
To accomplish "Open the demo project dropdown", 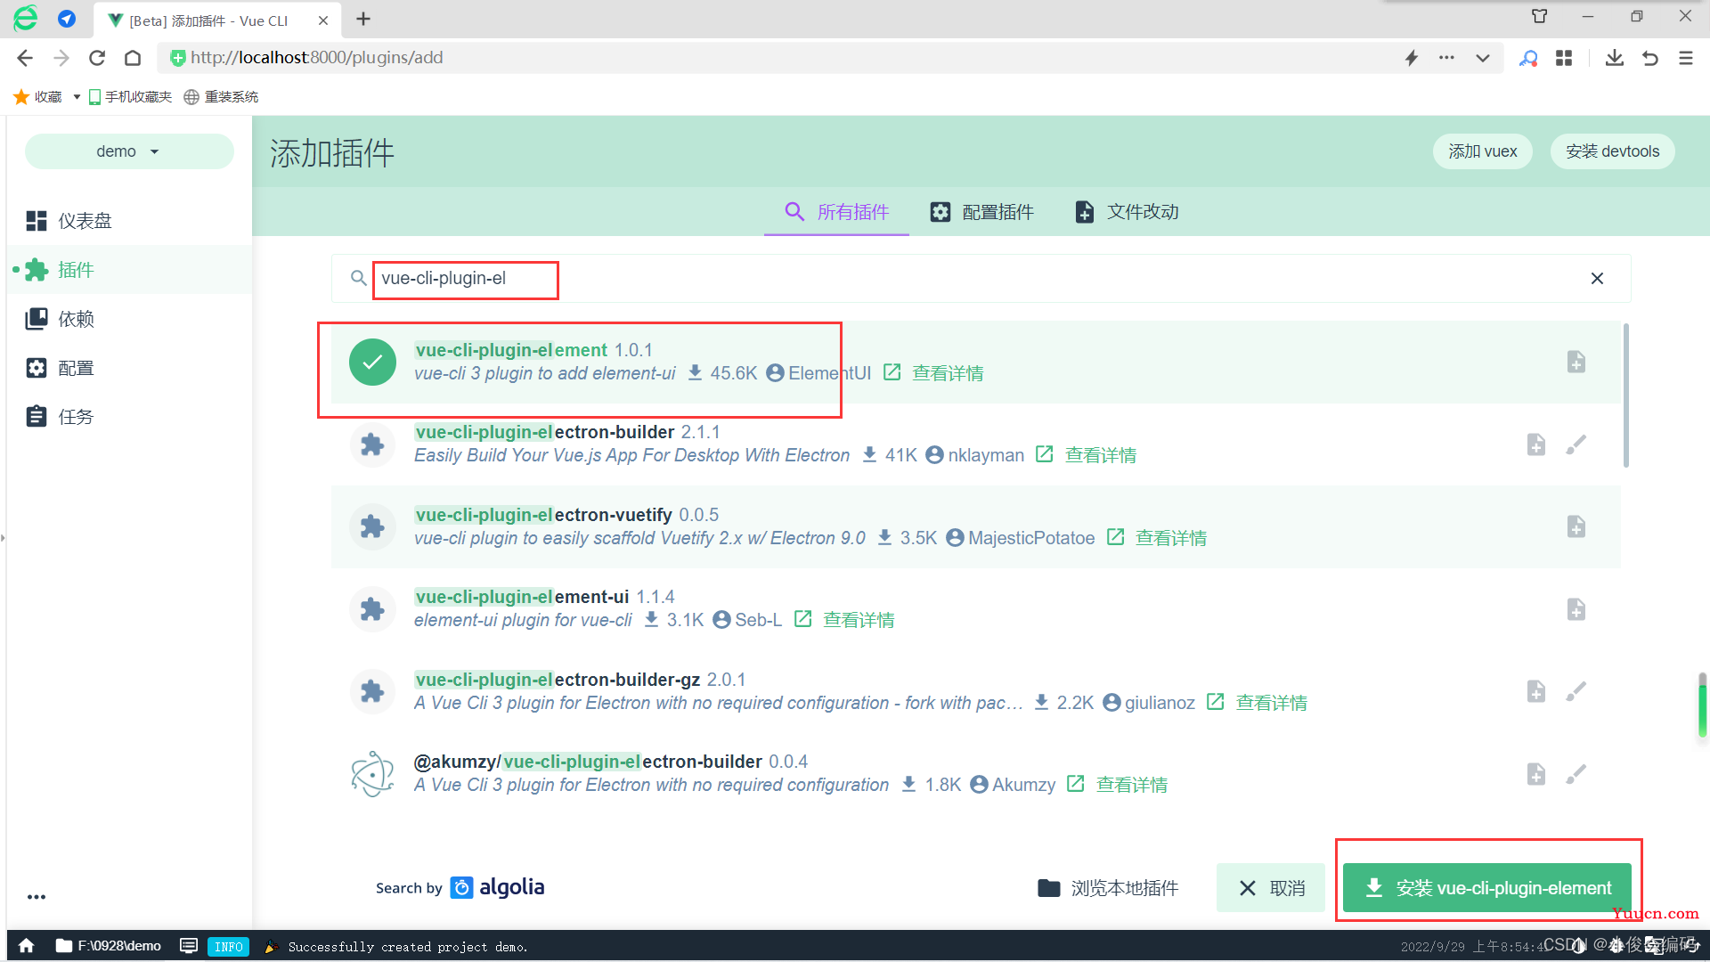I will click(x=129, y=151).
